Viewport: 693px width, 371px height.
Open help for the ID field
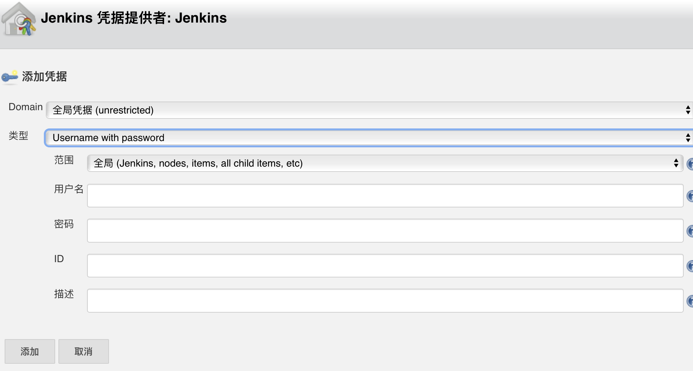[690, 266]
